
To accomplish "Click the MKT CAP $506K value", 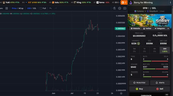I will click(163, 44).
